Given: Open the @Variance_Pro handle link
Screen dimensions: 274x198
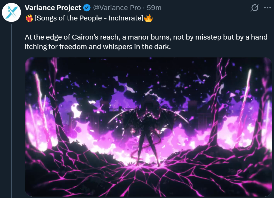Looking at the screenshot, I should point(117,8).
